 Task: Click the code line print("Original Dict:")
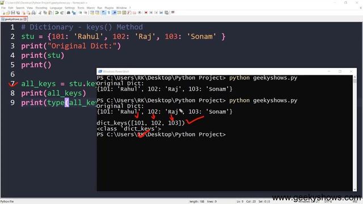[71, 46]
